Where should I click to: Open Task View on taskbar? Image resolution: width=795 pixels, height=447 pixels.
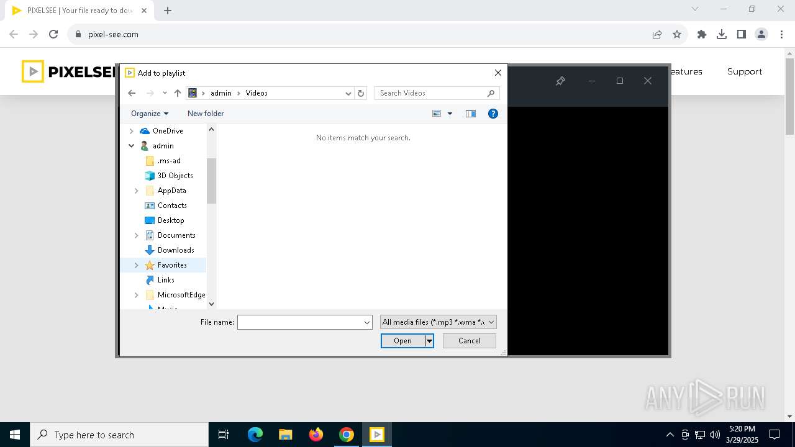point(224,435)
